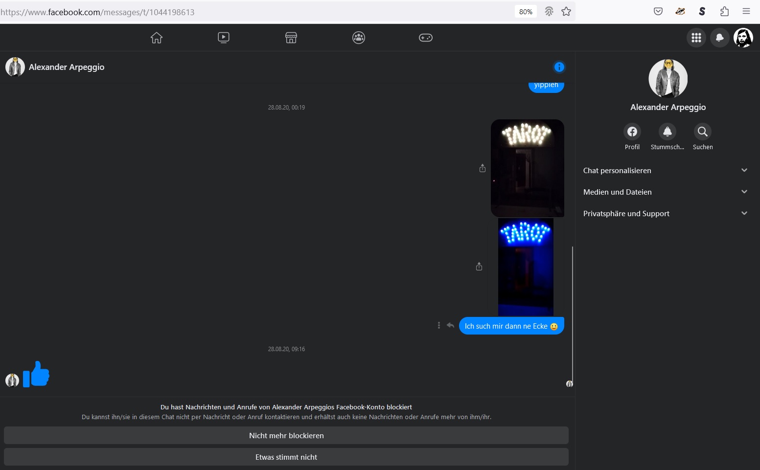The width and height of the screenshot is (760, 470).
Task: Open the Firefox hamburger application menu
Action: tap(746, 12)
